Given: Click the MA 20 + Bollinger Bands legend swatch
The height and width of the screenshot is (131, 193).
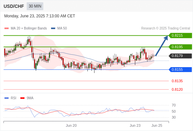Looking at the screenshot, I should tap(7, 28).
